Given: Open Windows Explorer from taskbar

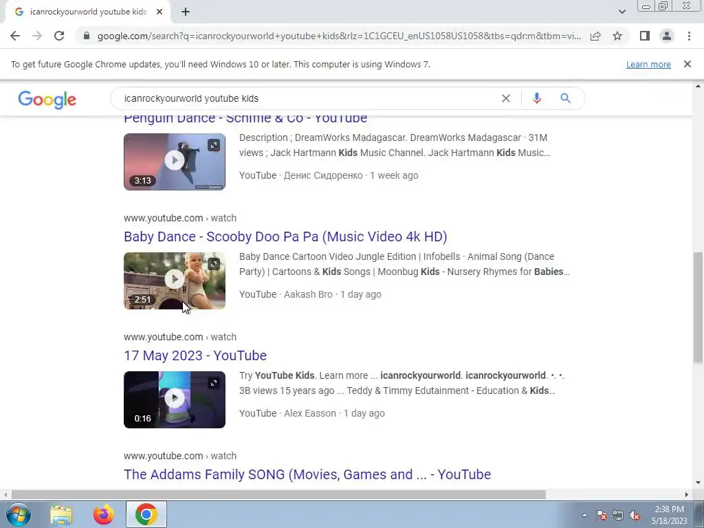Looking at the screenshot, I should point(61,514).
